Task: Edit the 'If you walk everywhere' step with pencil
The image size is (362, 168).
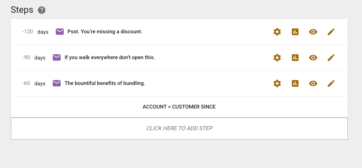Action: [x=331, y=58]
